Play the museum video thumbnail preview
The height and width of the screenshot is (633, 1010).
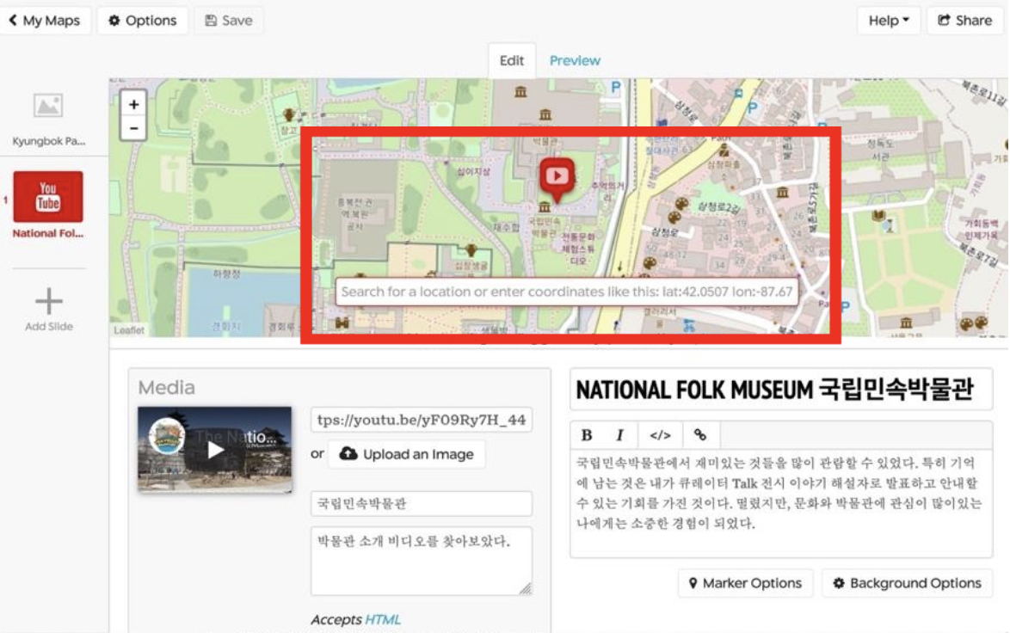pyautogui.click(x=213, y=448)
